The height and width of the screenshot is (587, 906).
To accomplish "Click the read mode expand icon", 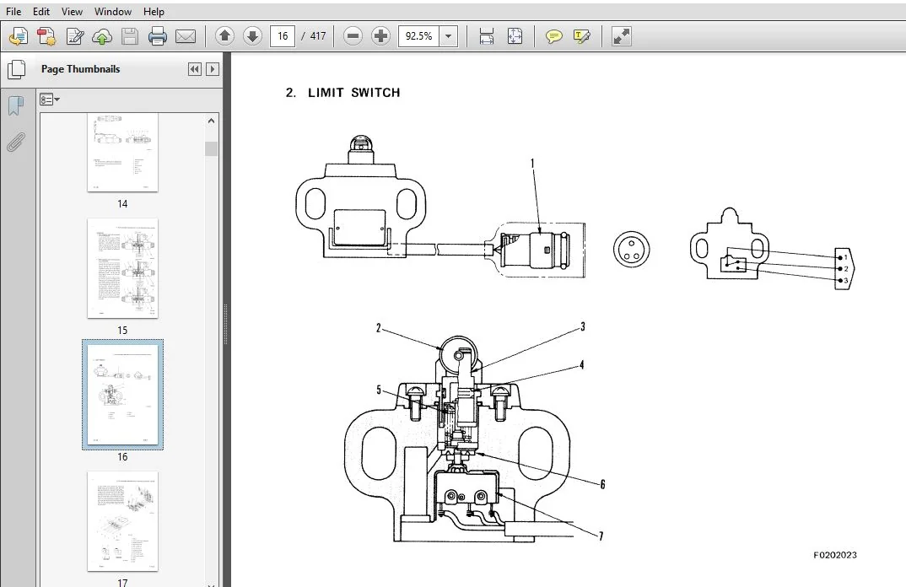I will [621, 36].
